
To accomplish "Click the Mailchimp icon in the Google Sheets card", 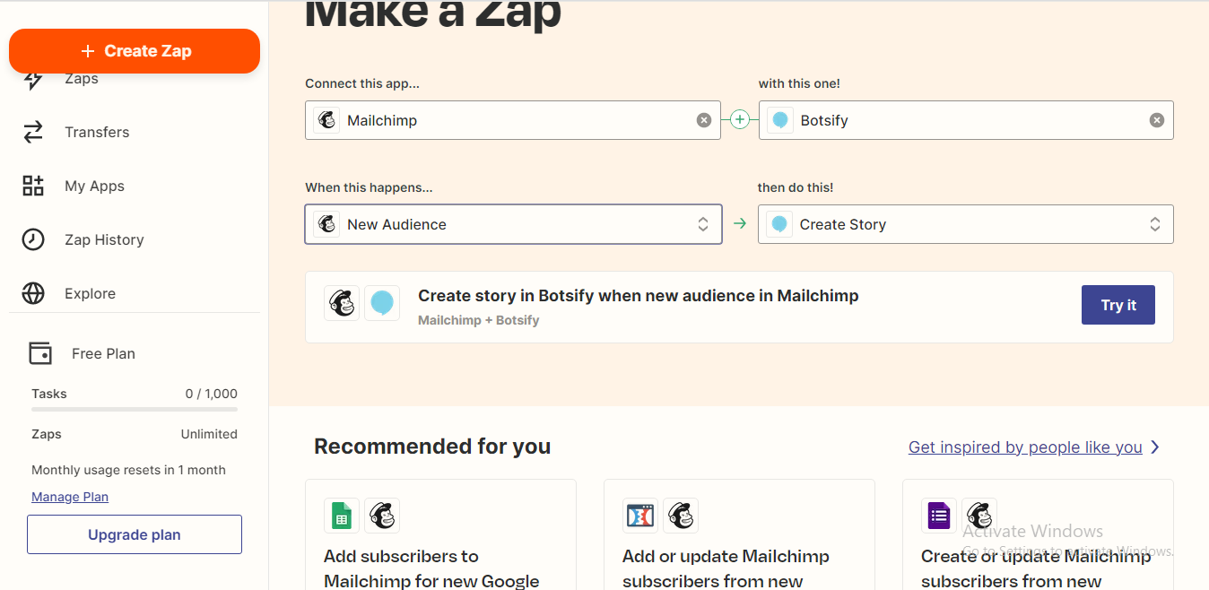I will [382, 516].
